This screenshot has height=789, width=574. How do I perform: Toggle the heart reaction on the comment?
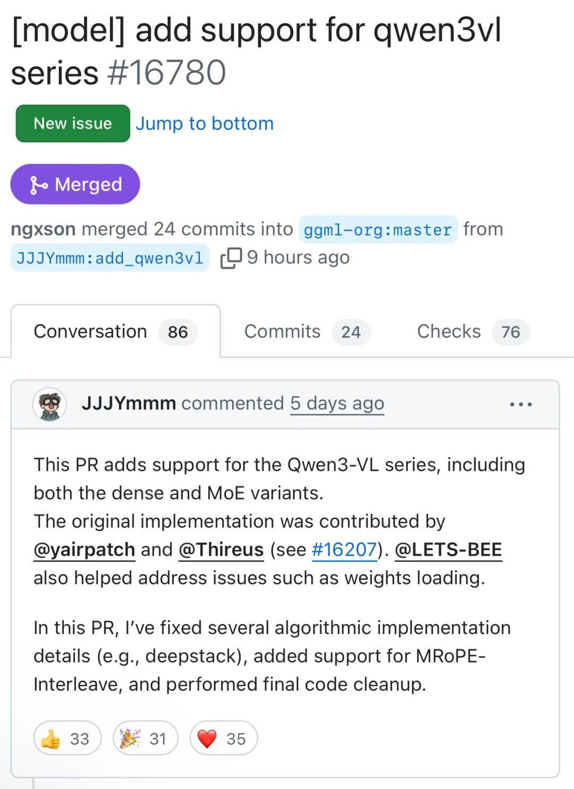[x=223, y=738]
